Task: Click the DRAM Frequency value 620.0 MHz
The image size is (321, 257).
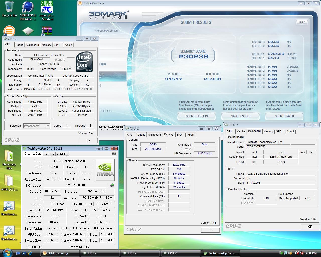Action: click(x=179, y=165)
